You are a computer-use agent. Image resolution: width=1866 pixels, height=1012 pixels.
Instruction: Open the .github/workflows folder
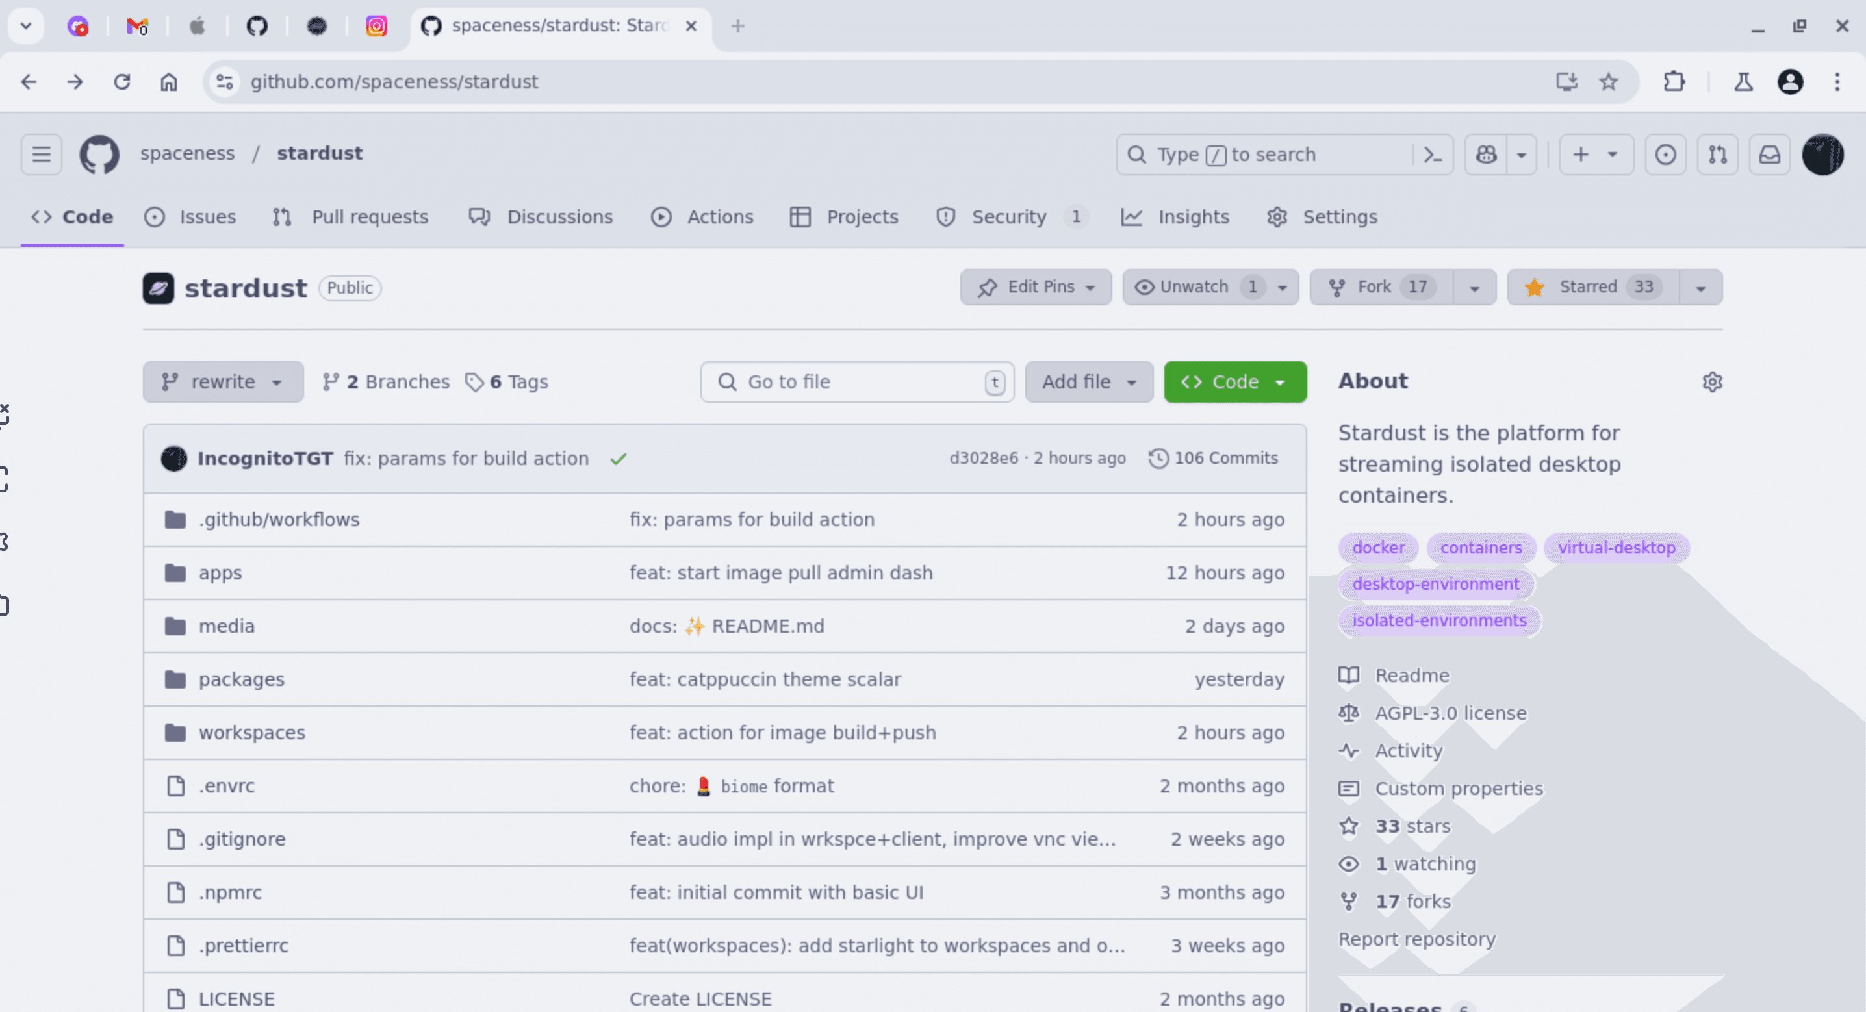279,520
